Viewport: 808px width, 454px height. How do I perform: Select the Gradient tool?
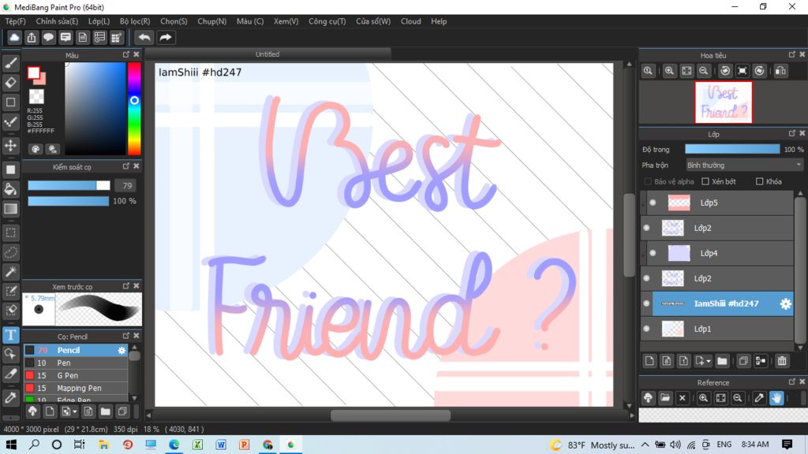pos(10,208)
